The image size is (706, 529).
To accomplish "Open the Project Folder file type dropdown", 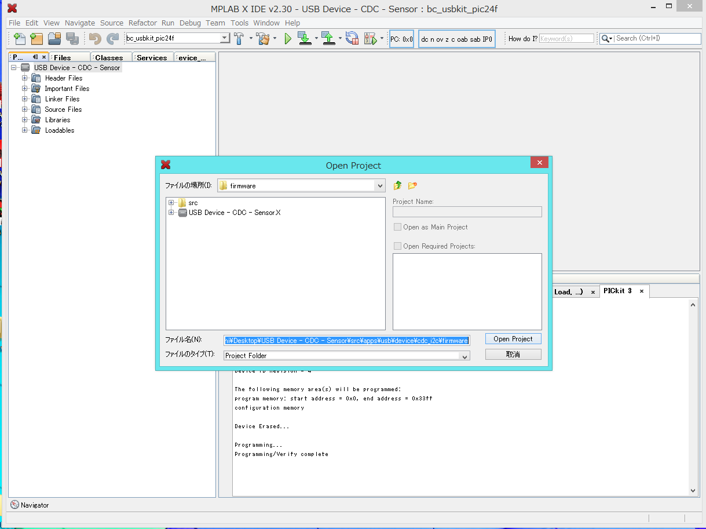I will click(464, 356).
